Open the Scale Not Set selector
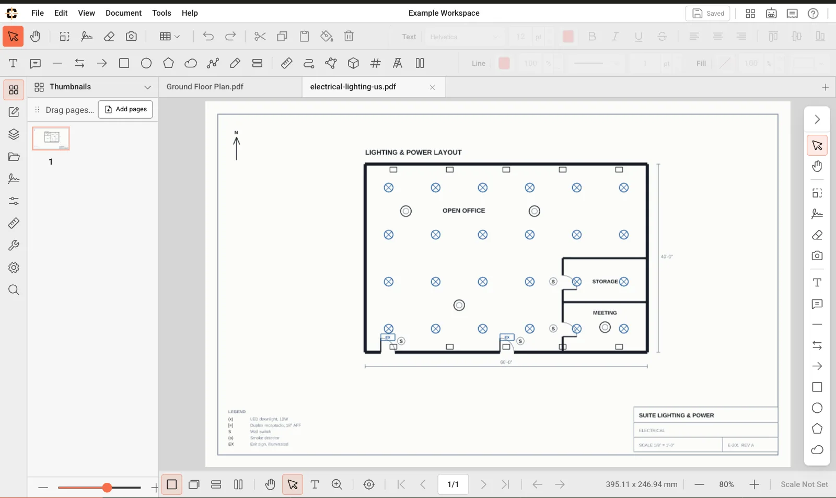 (x=804, y=484)
